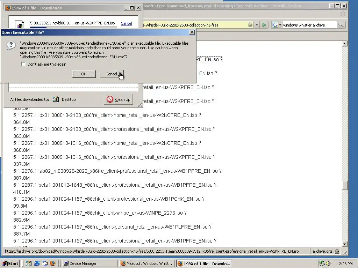Click the Firefox activity throbber icon
This screenshot has width=358, height=268.
(343, 14)
